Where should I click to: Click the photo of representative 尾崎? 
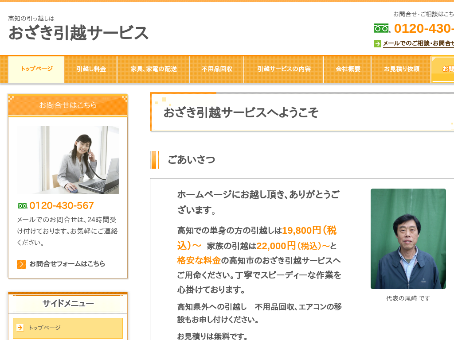(408, 239)
